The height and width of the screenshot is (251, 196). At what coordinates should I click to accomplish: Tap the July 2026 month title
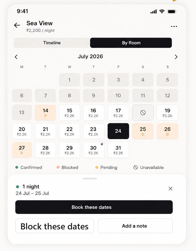tap(91, 57)
